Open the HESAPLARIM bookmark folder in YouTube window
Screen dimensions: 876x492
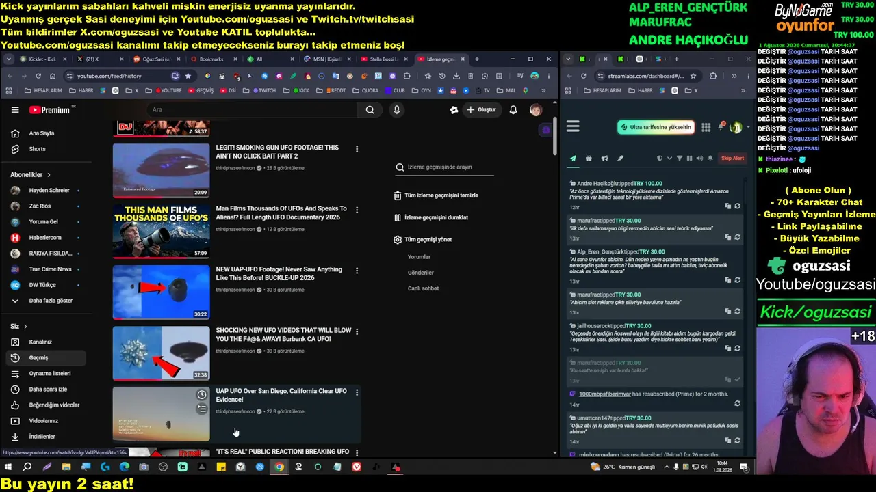click(42, 90)
